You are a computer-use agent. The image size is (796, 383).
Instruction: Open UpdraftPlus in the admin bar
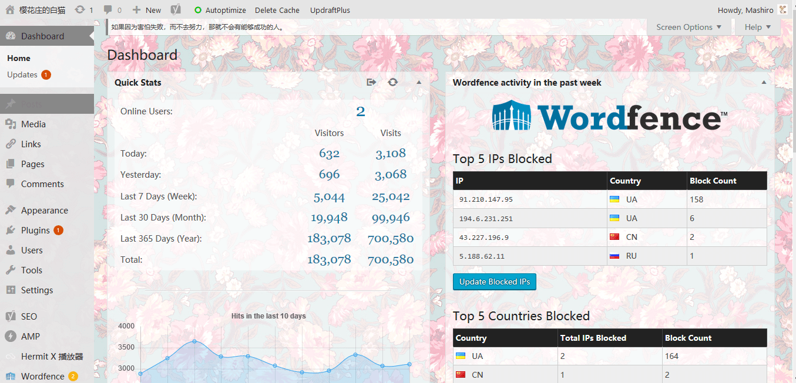click(x=330, y=10)
